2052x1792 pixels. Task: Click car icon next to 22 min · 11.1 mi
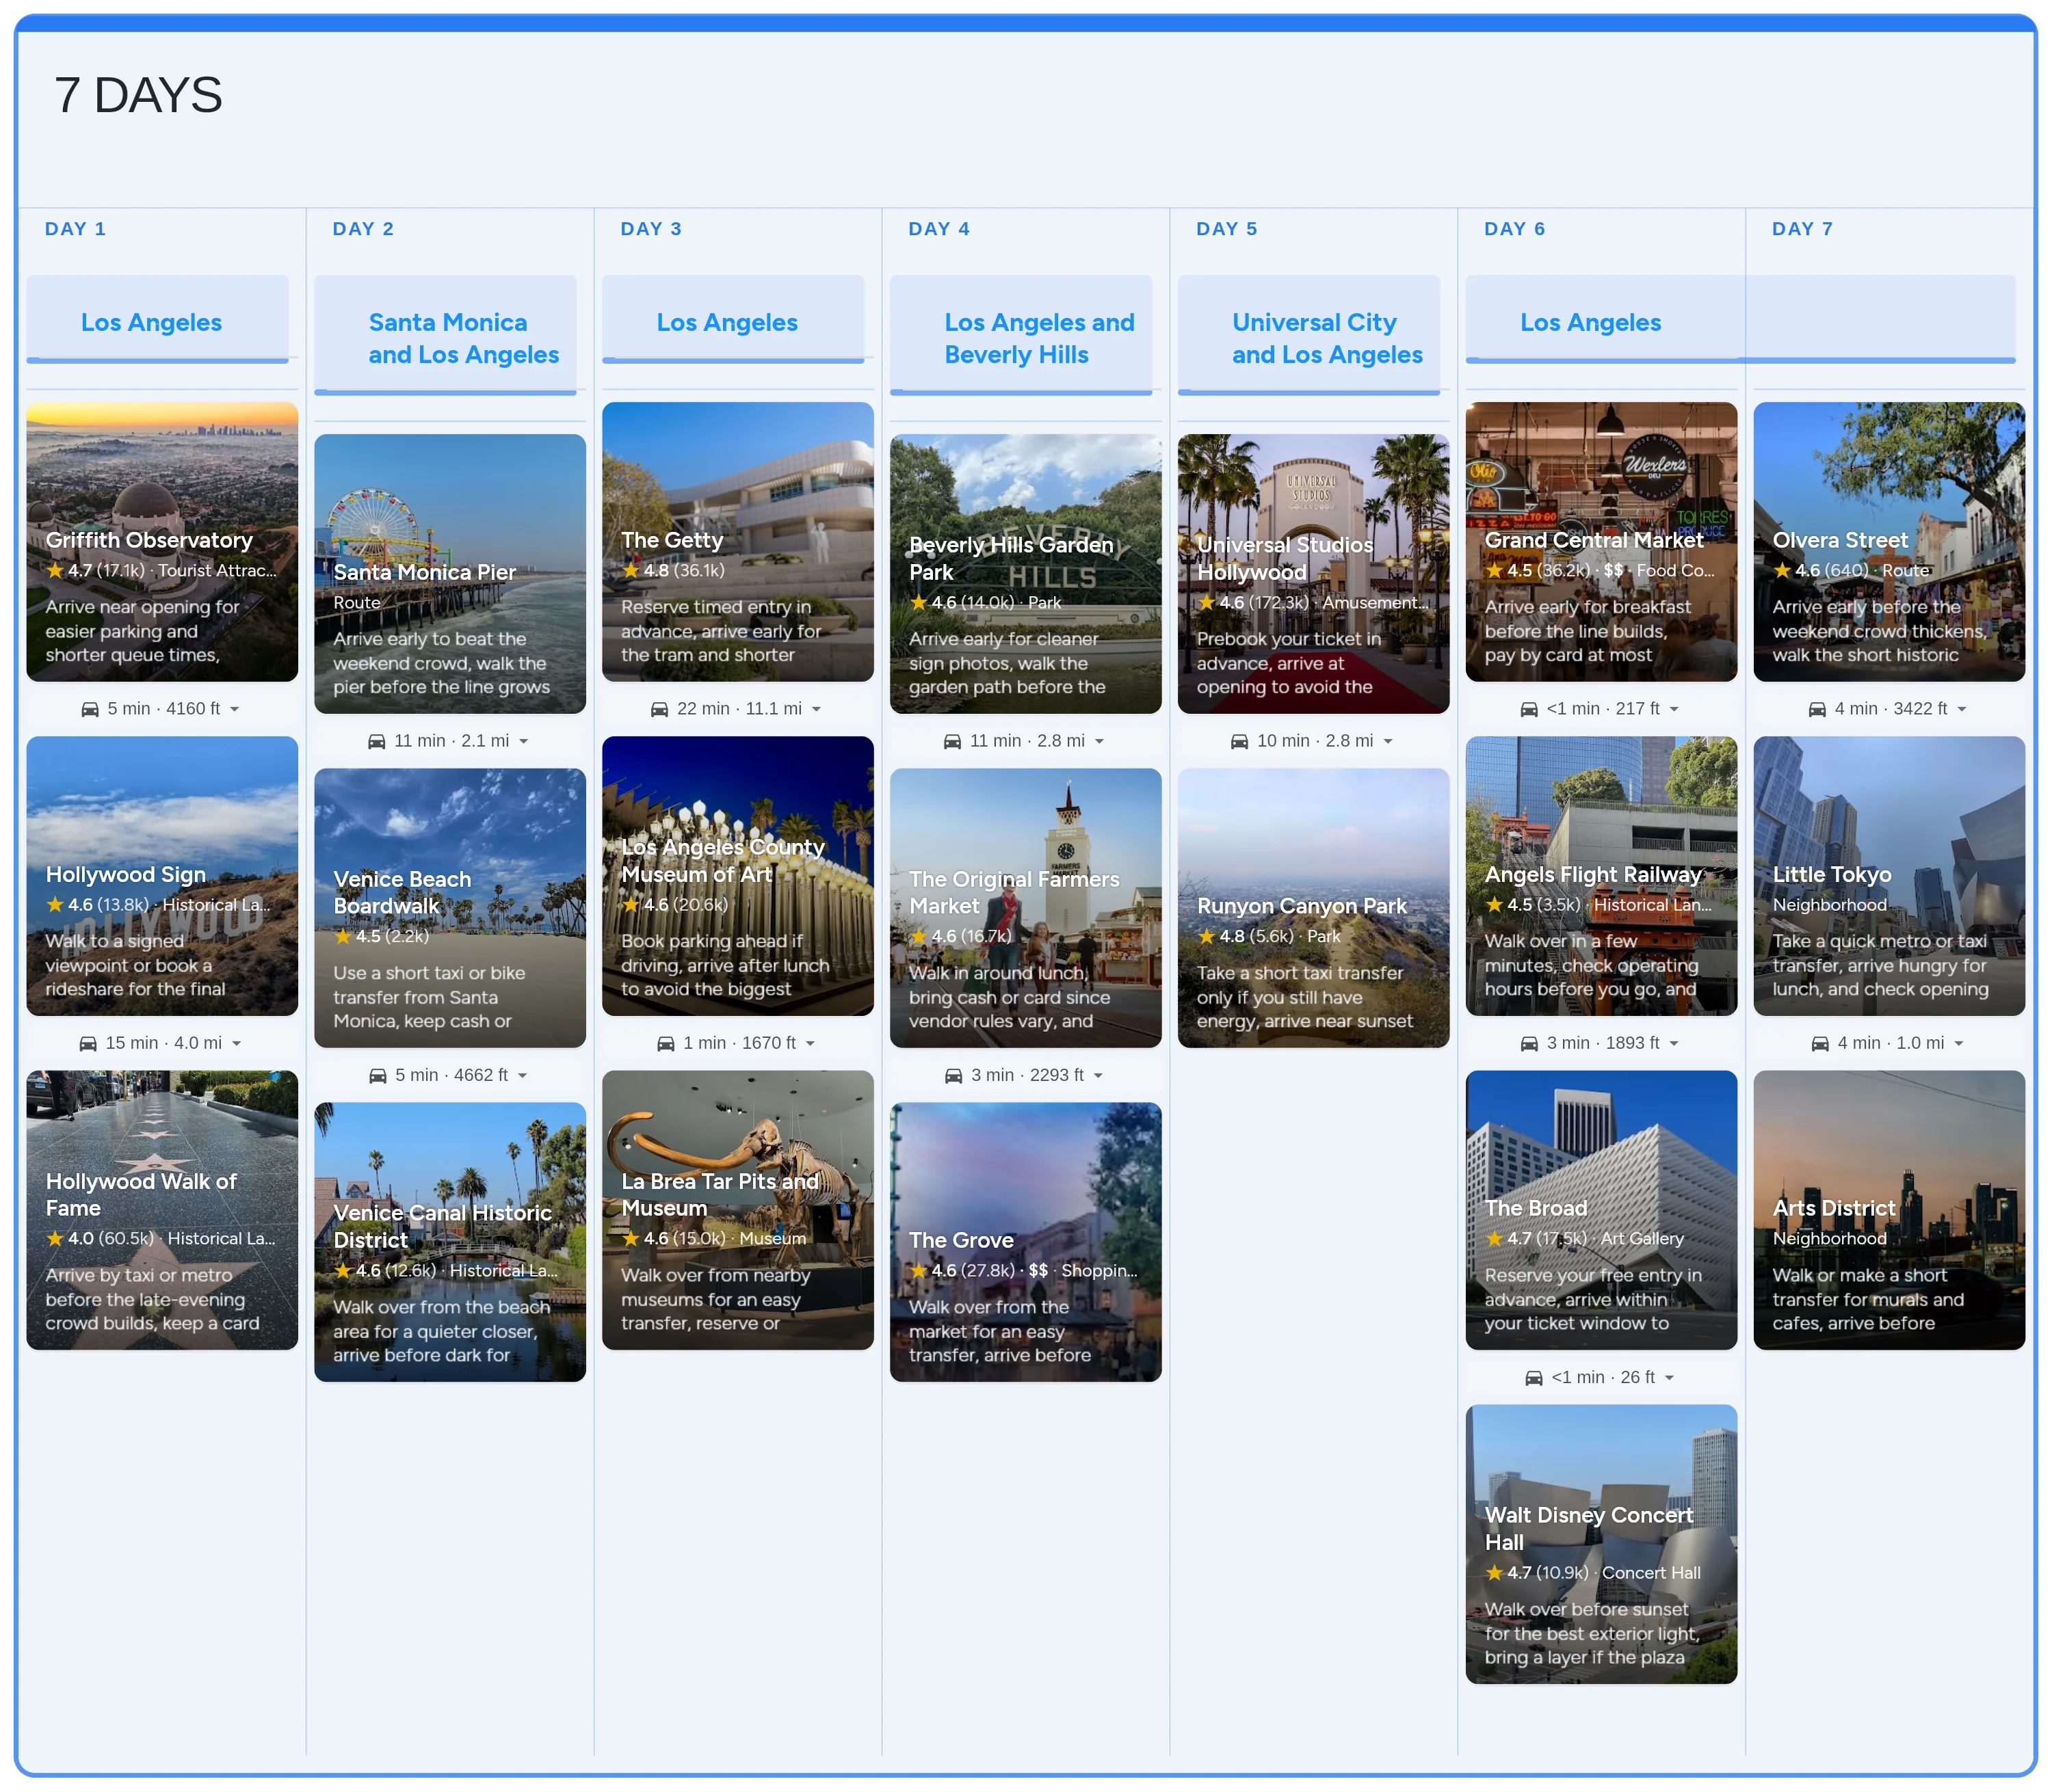pyautogui.click(x=659, y=709)
